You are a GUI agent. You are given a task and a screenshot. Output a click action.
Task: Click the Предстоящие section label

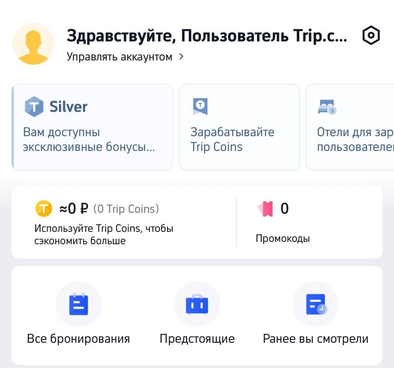pyautogui.click(x=197, y=339)
